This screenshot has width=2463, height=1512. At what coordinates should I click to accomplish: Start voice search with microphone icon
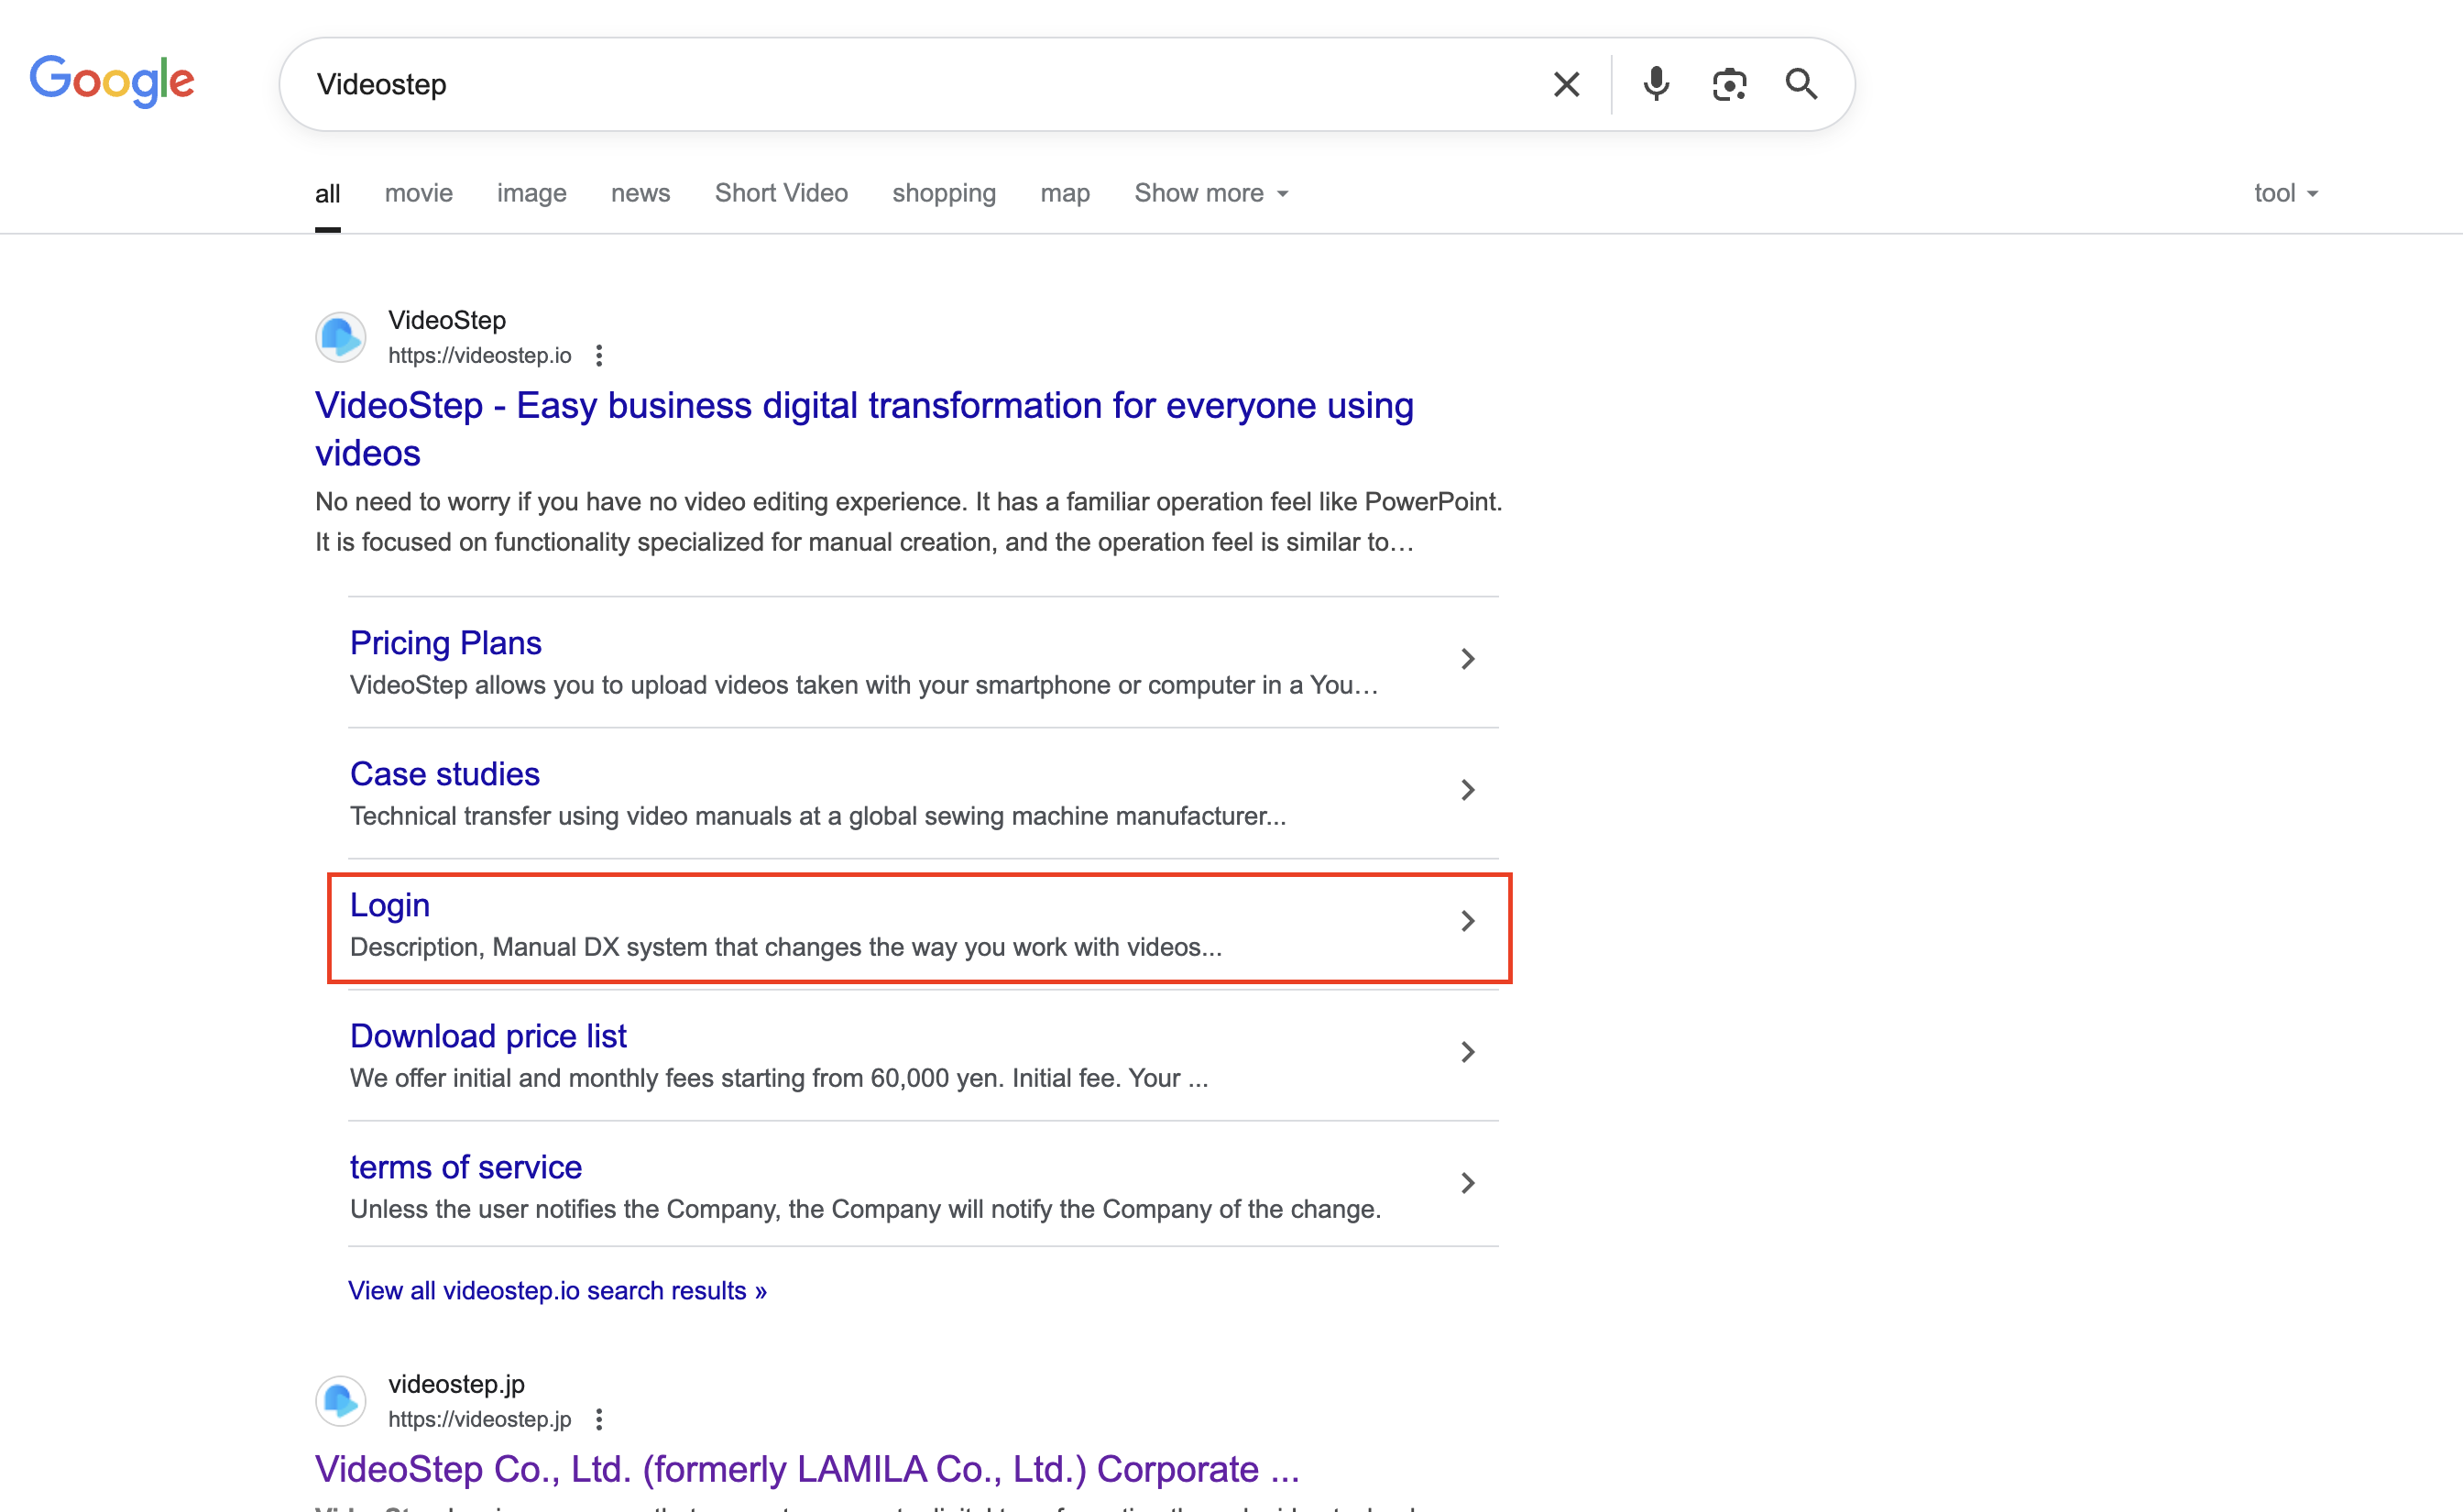pyautogui.click(x=1657, y=85)
